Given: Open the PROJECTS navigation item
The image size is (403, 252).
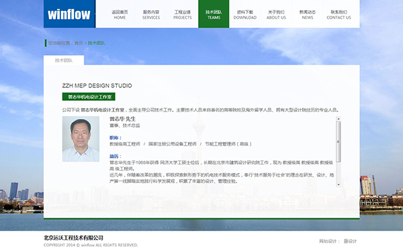Looking at the screenshot, I should point(183,15).
